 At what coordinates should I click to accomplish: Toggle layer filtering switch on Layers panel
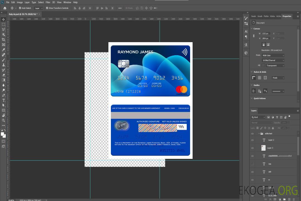click(x=289, y=117)
